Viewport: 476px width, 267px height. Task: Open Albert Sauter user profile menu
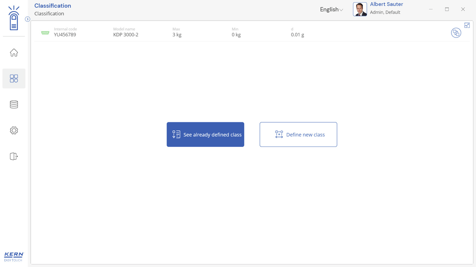(x=386, y=8)
